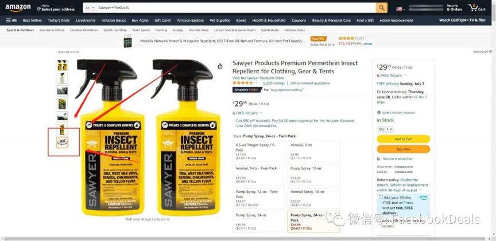Click the US flag language selector
The width and height of the screenshot is (496, 241).
(400, 9)
